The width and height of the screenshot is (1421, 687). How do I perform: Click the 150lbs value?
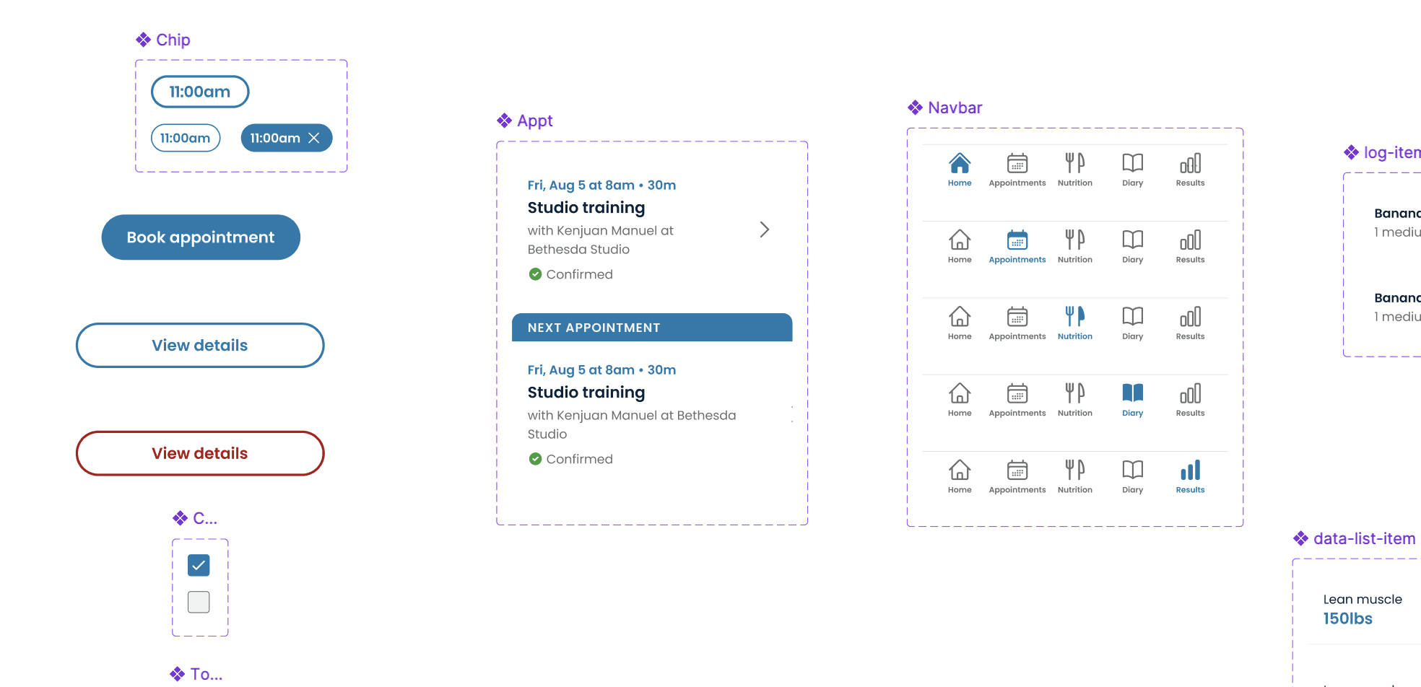point(1348,618)
